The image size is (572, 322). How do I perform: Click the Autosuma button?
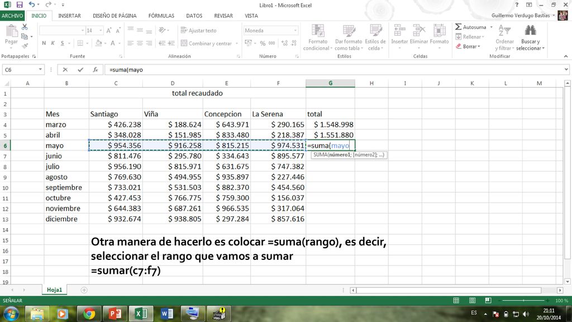pos(470,27)
